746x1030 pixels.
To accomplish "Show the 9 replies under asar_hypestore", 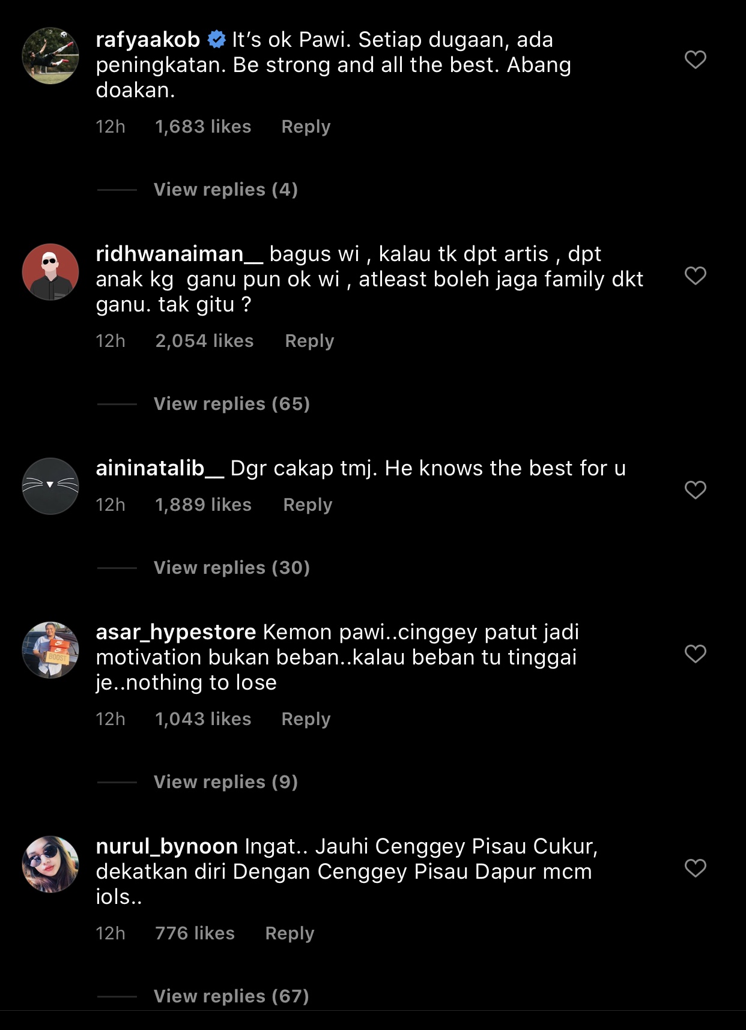I will point(225,782).
